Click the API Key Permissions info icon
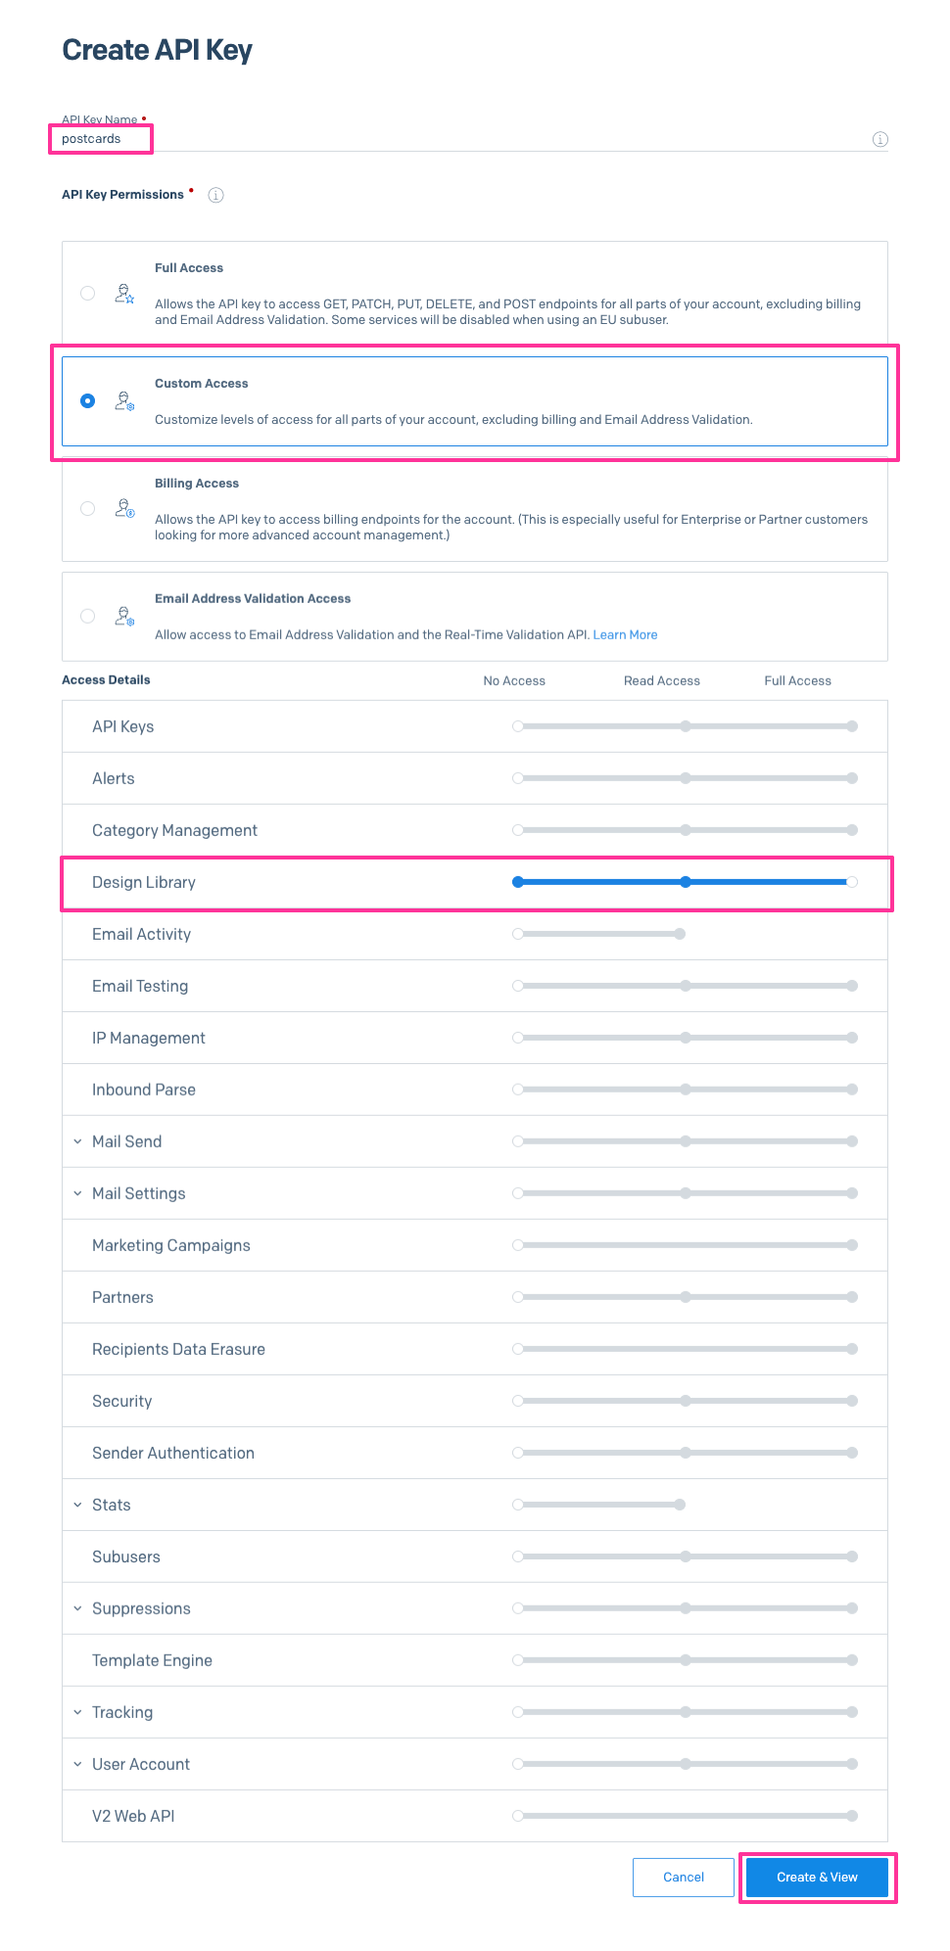Image resolution: width=950 pixels, height=1951 pixels. [216, 195]
